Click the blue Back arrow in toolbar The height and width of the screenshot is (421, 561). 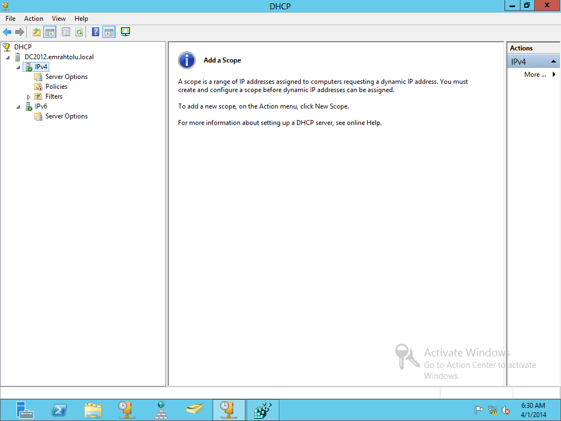[7, 32]
